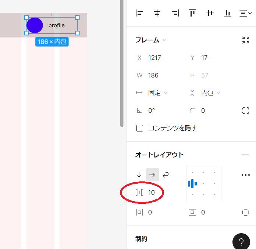Click the individual padding icon
The height and width of the screenshot is (249, 256).
click(246, 212)
